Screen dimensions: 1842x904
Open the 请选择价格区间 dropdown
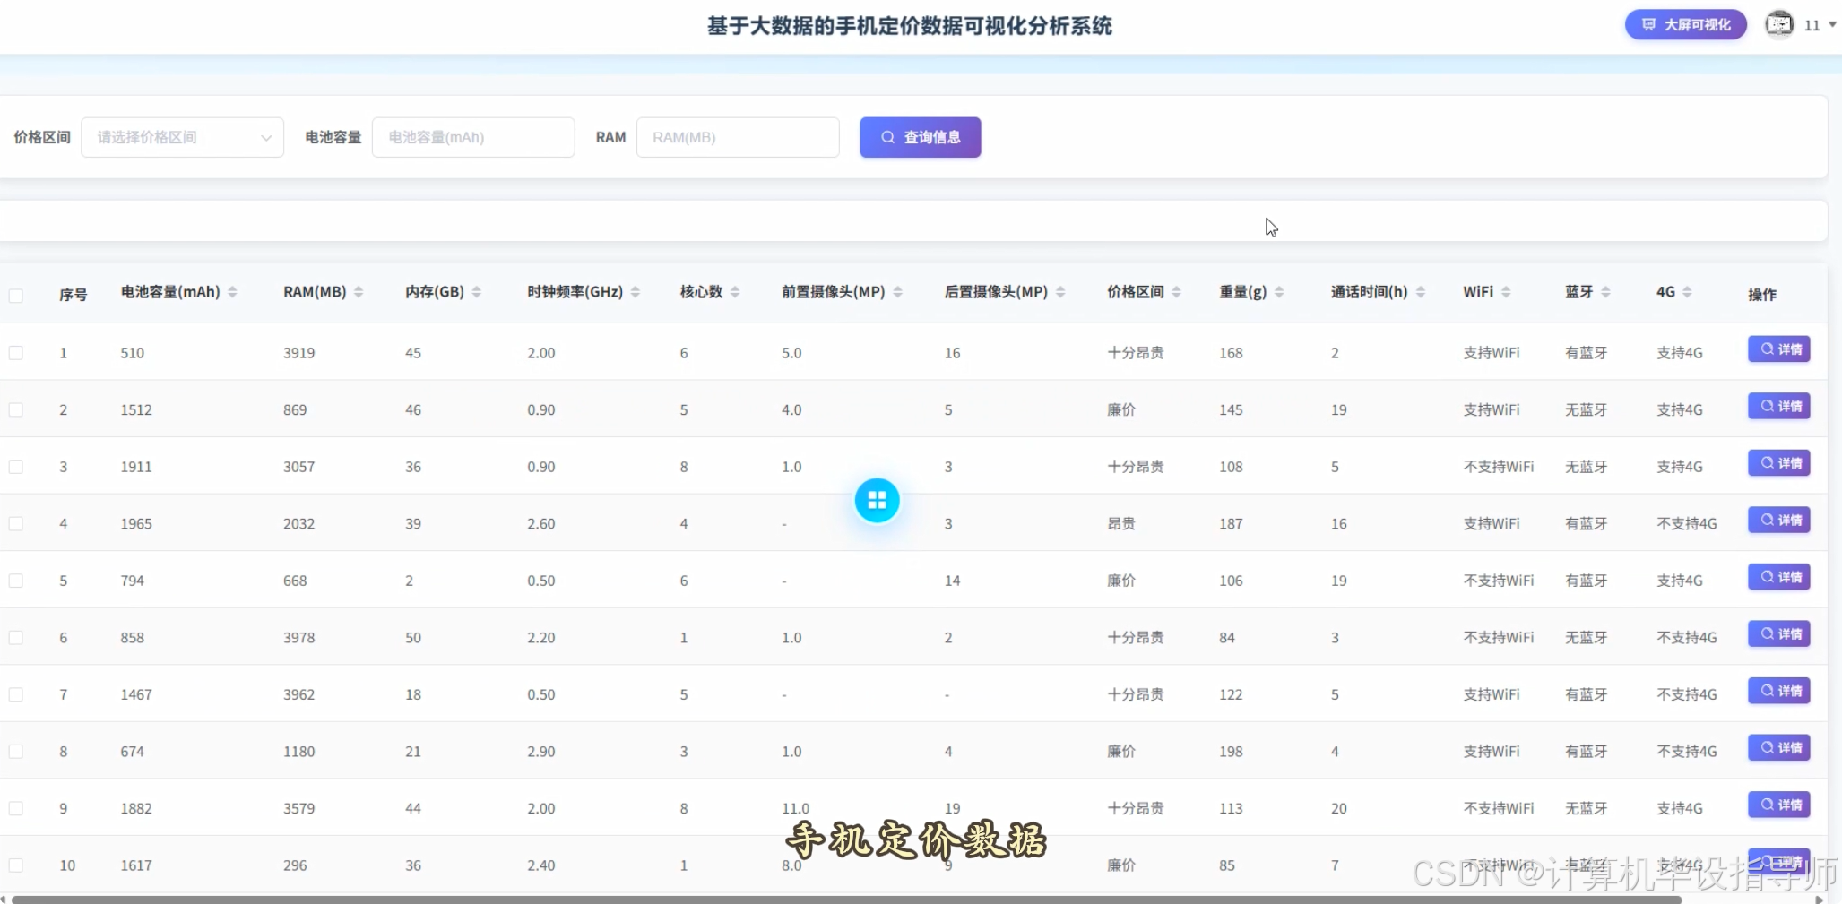[182, 137]
